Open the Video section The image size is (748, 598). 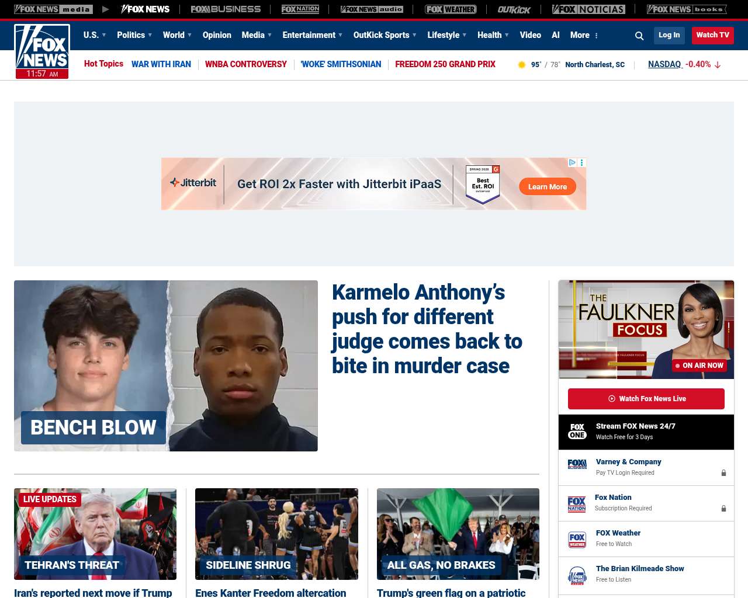pyautogui.click(x=531, y=35)
